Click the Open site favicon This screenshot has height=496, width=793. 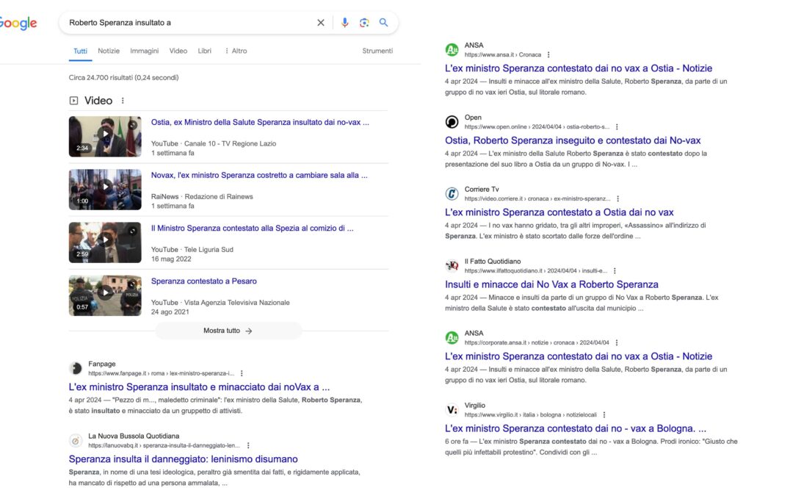tap(452, 122)
